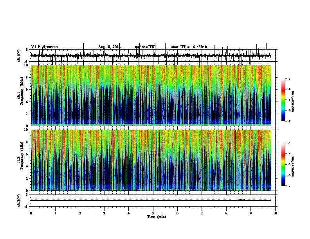Click time axis tick label "10"
The width and height of the screenshot is (310, 239).
click(275, 213)
